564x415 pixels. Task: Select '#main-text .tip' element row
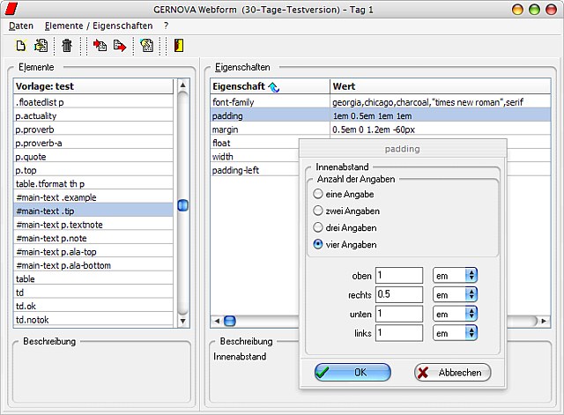coord(93,211)
